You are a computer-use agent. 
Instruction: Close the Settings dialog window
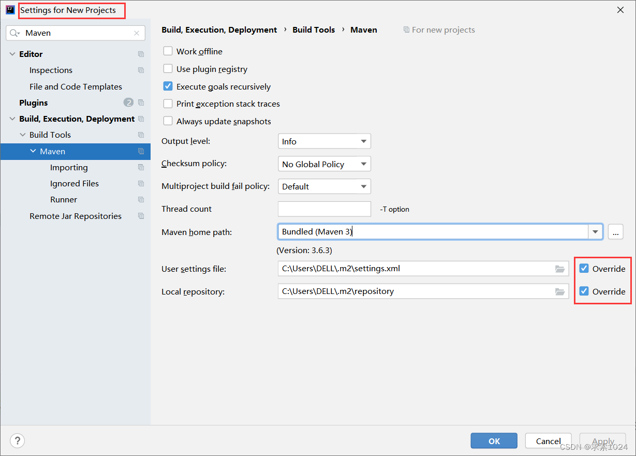(620, 10)
